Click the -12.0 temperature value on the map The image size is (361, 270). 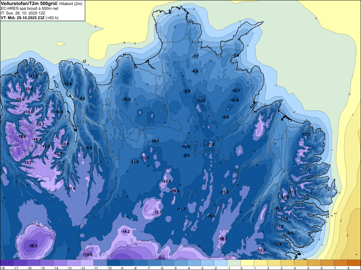click(284, 197)
